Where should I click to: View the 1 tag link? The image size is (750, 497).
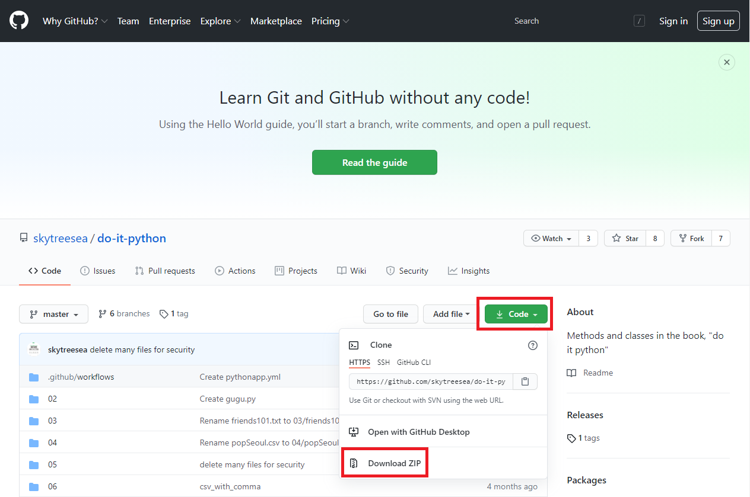[x=174, y=313]
